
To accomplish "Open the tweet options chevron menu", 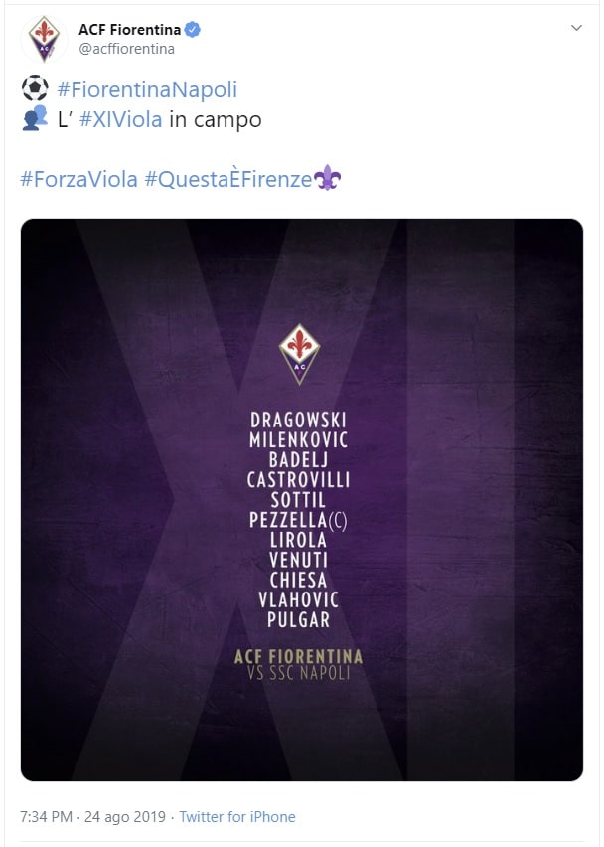I will point(576,28).
